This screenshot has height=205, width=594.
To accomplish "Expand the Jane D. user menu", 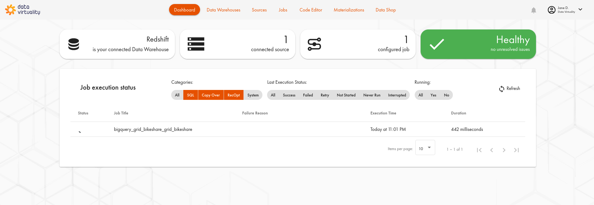I will tap(580, 10).
